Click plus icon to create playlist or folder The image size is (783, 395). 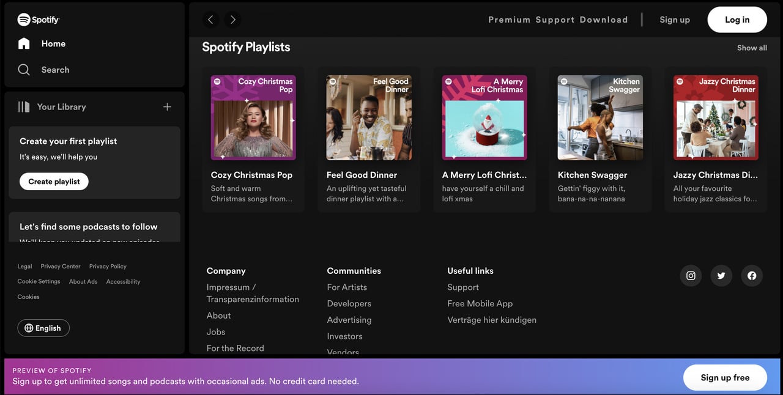167,106
